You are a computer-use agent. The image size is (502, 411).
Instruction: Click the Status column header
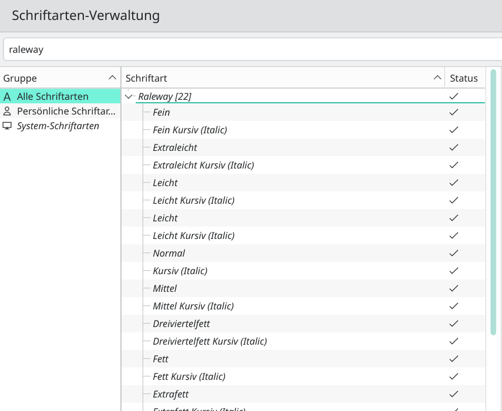tap(464, 78)
